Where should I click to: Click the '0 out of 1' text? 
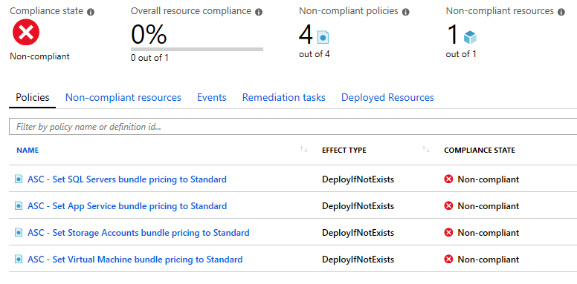tap(149, 58)
